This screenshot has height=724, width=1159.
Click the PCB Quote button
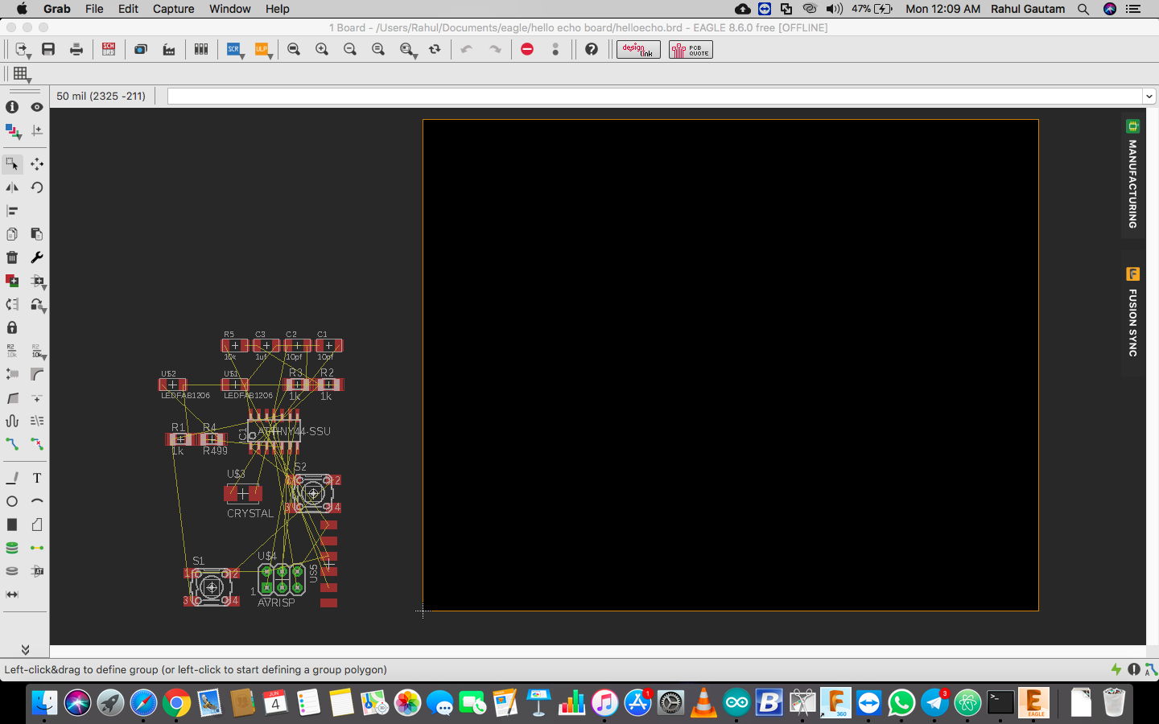691,50
